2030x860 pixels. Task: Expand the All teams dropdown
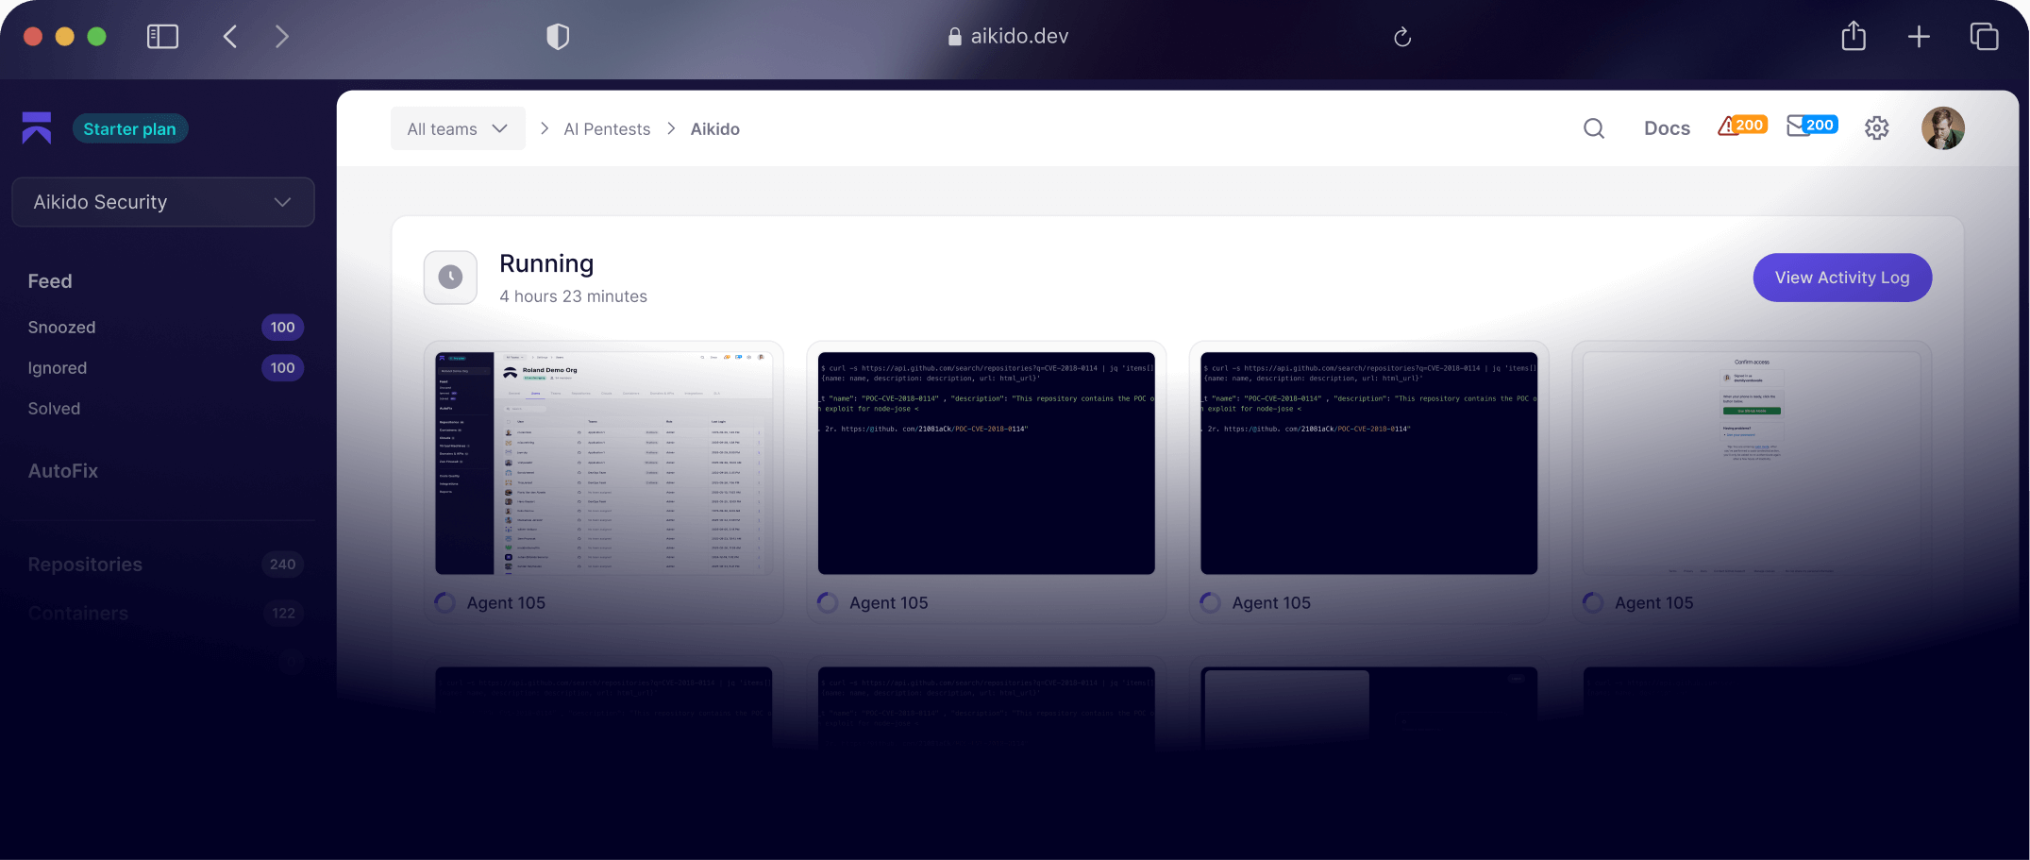(x=458, y=128)
